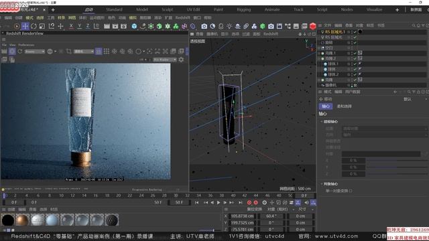
Task: Toggle autokeying red button
Action: 256,202
